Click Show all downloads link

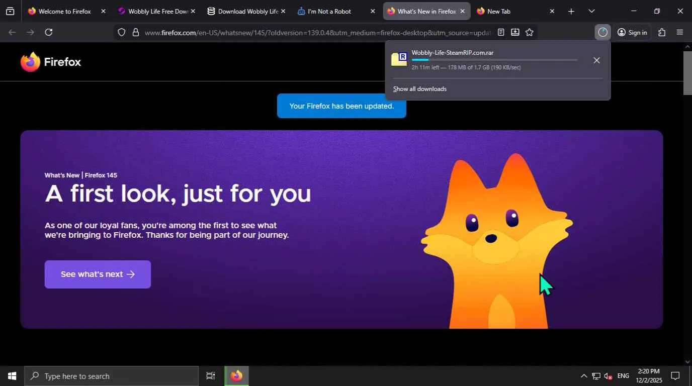[420, 89]
